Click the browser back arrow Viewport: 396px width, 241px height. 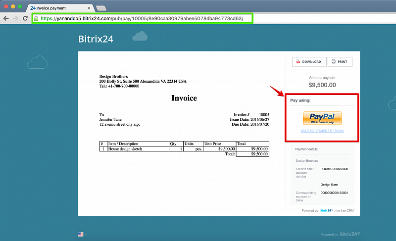pyautogui.click(x=6, y=18)
